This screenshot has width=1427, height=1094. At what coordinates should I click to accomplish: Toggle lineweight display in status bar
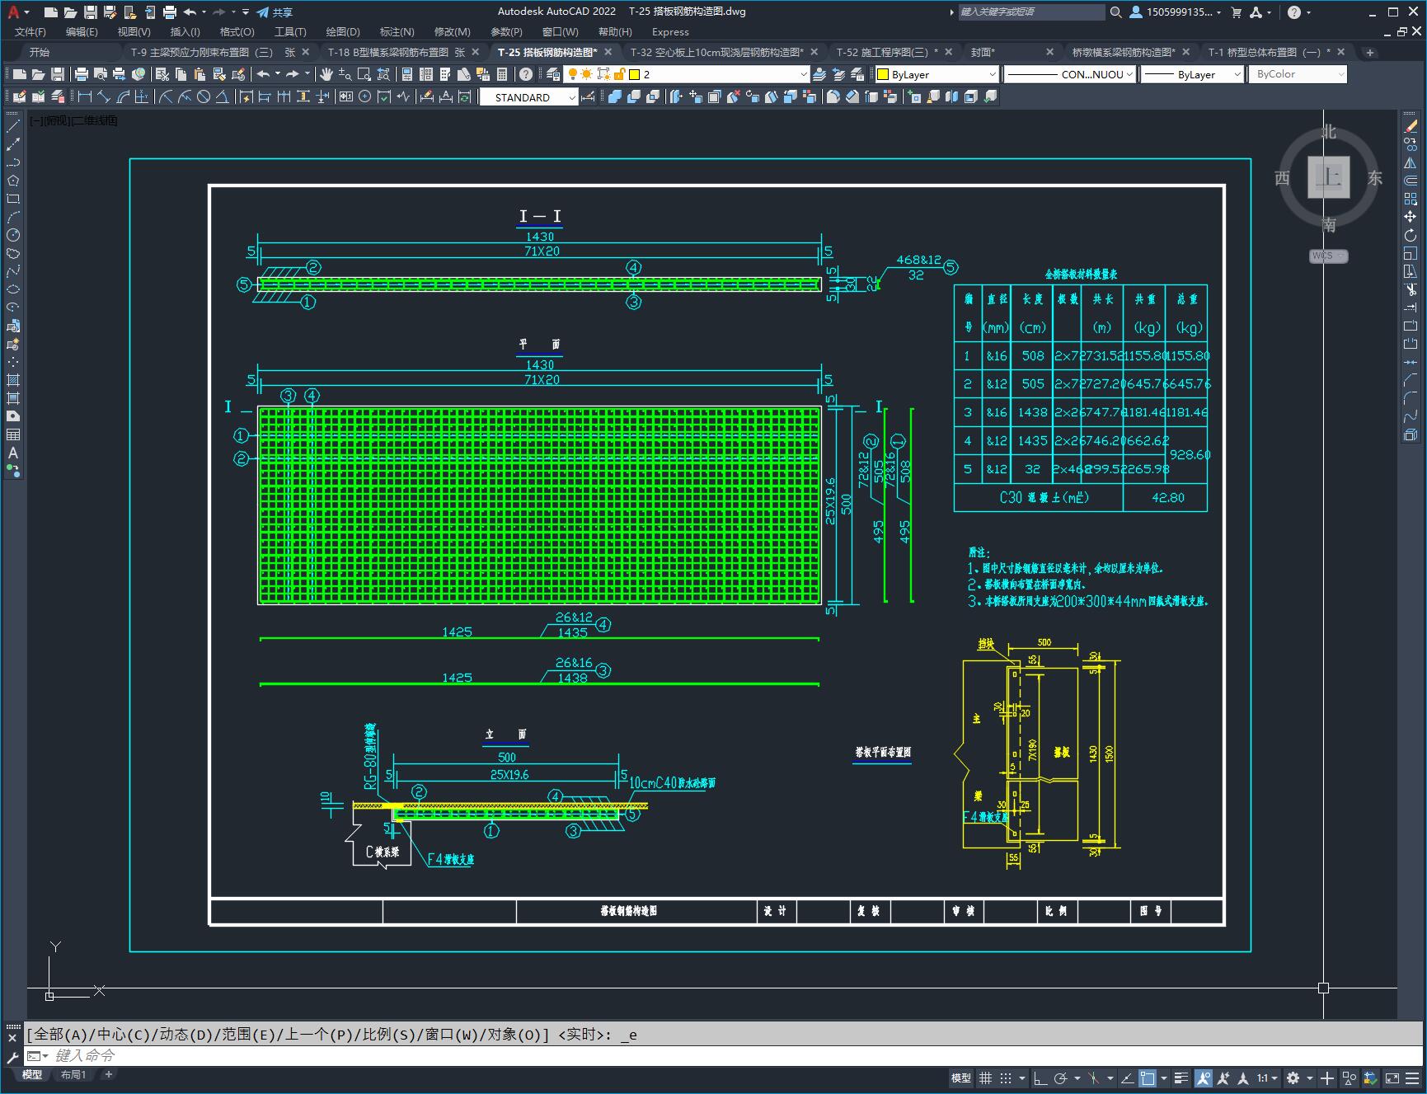[1181, 1078]
